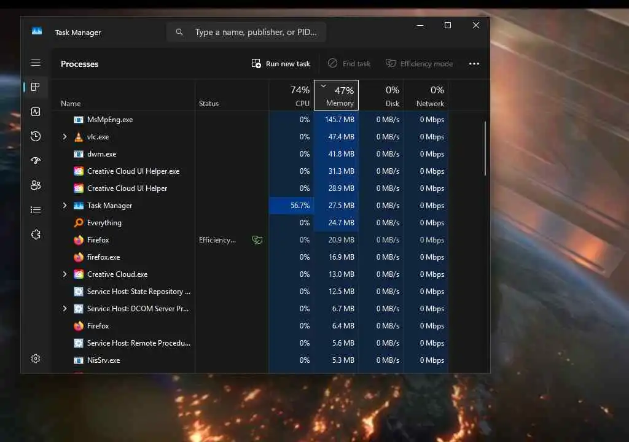Click the Efficiency mode button
The height and width of the screenshot is (442, 629).
tap(419, 64)
